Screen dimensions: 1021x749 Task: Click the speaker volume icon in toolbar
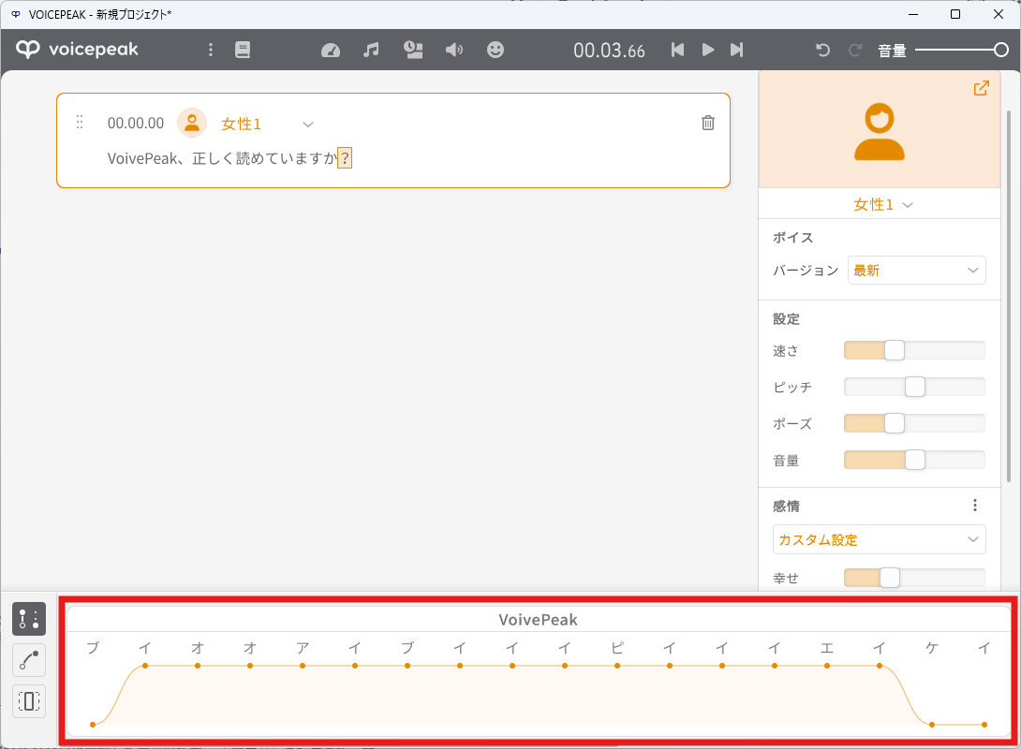point(454,50)
